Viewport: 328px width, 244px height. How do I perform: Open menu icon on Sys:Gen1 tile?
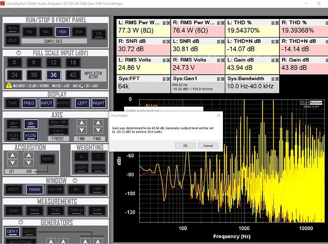click(x=219, y=79)
